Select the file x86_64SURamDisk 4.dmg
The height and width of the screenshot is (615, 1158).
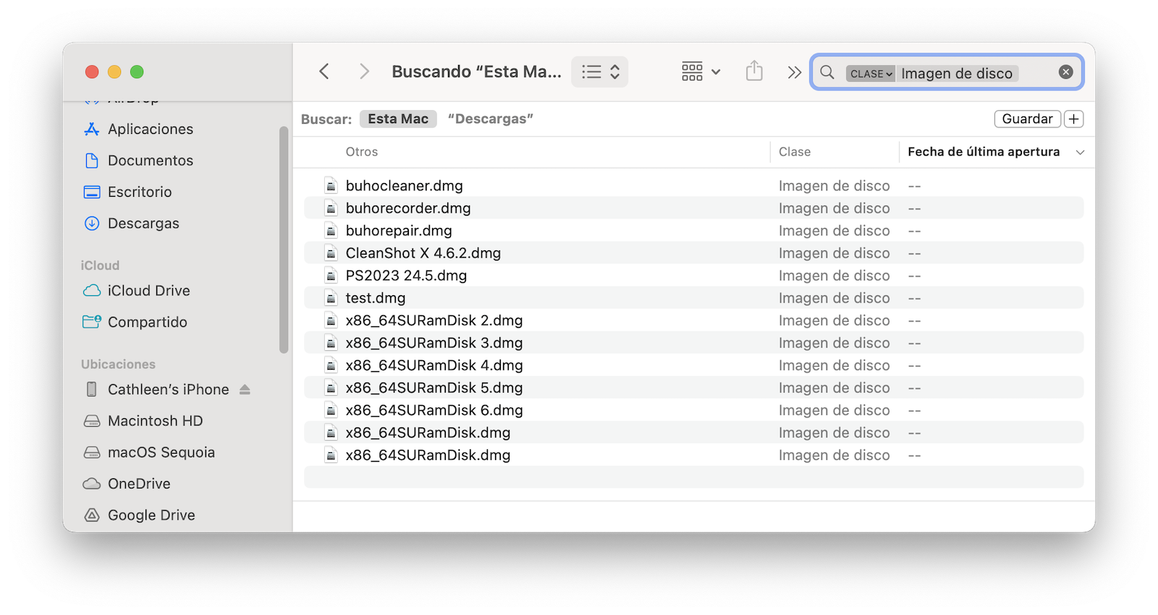(434, 365)
